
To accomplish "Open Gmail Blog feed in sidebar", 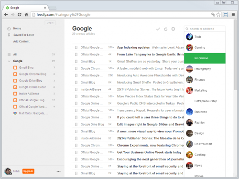I will click(x=26, y=68).
